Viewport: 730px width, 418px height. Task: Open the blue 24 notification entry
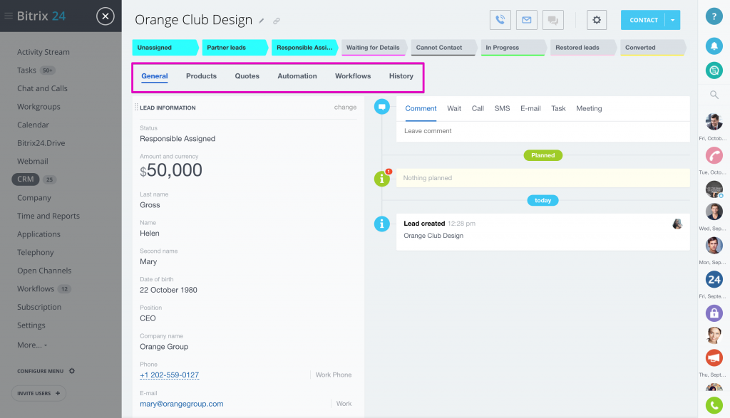(x=714, y=279)
